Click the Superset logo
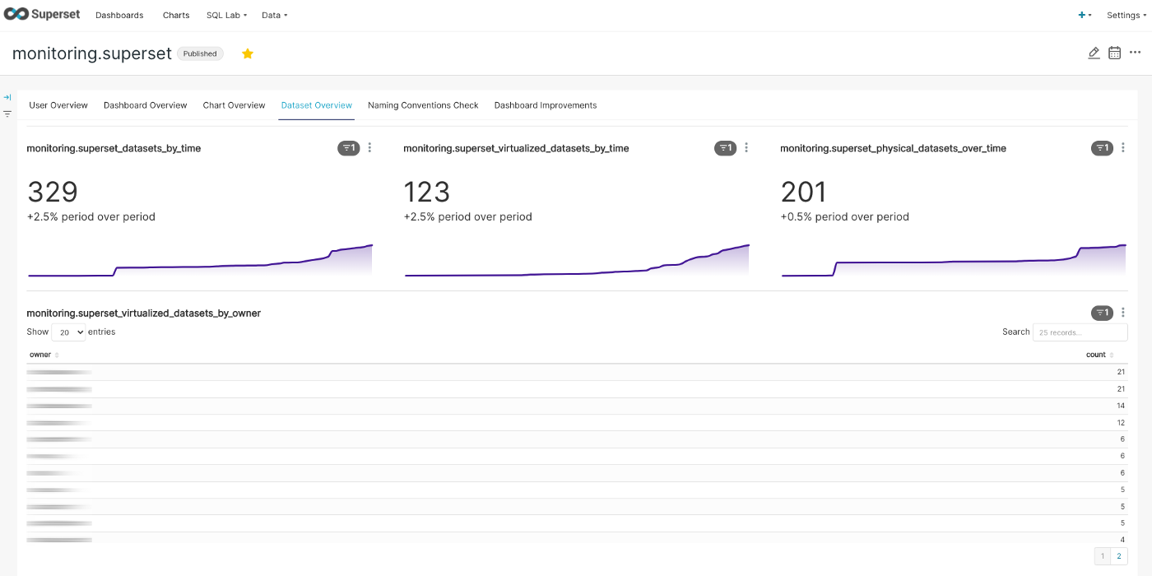 click(x=41, y=15)
